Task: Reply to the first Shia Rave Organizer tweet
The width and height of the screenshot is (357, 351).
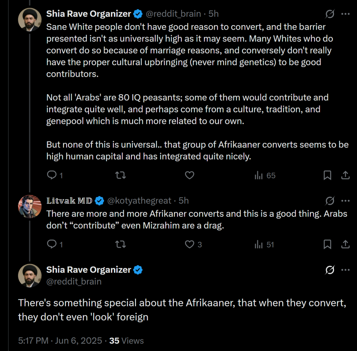Action: pyautogui.click(x=52, y=175)
